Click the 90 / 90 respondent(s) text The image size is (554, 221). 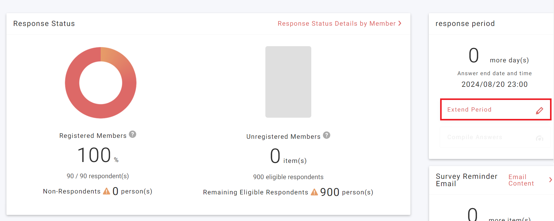[98, 176]
